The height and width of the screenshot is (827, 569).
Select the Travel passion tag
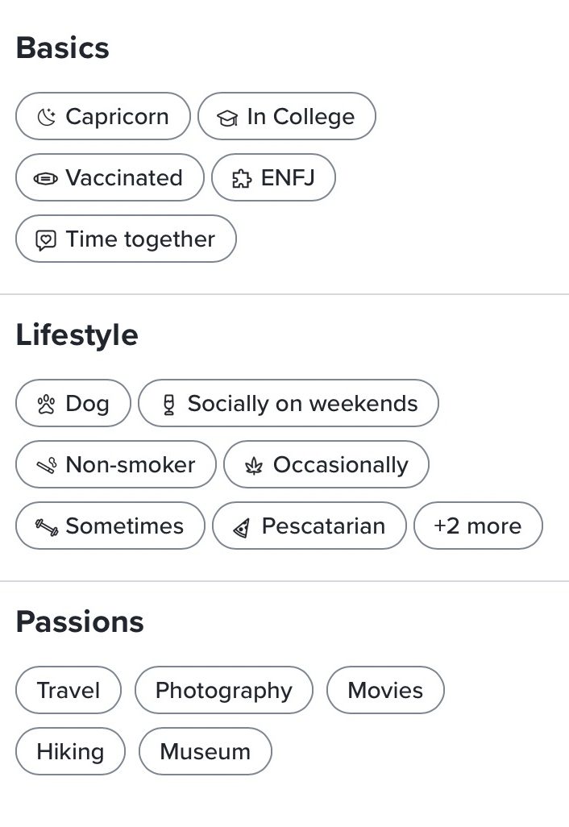(x=69, y=691)
